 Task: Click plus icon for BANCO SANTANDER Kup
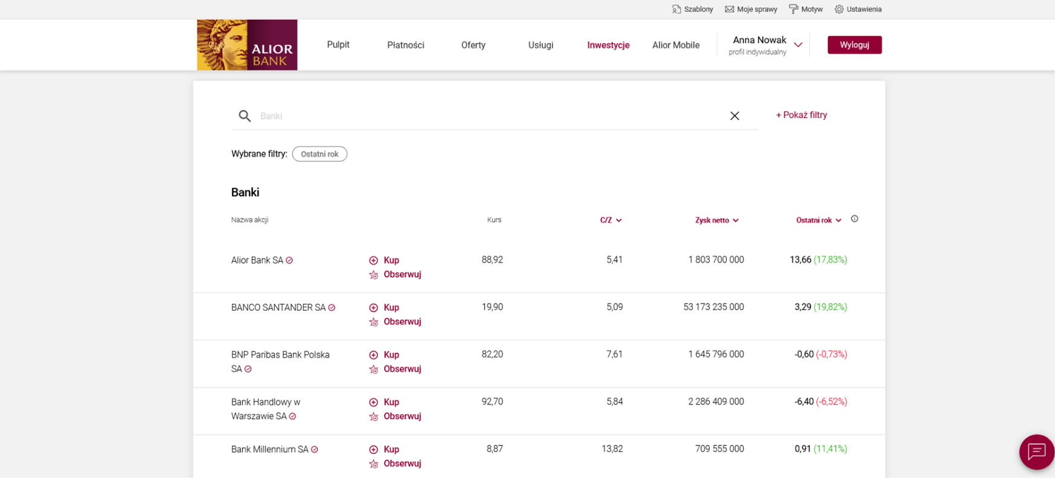[x=373, y=308]
